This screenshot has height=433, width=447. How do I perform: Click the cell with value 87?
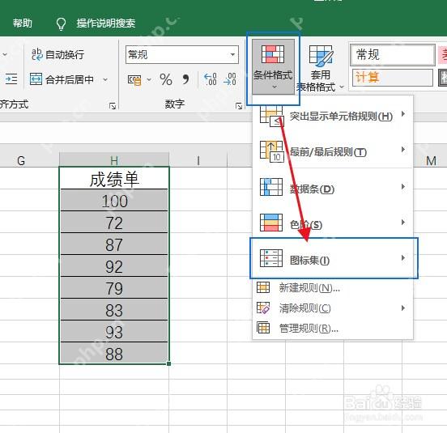coord(114,244)
